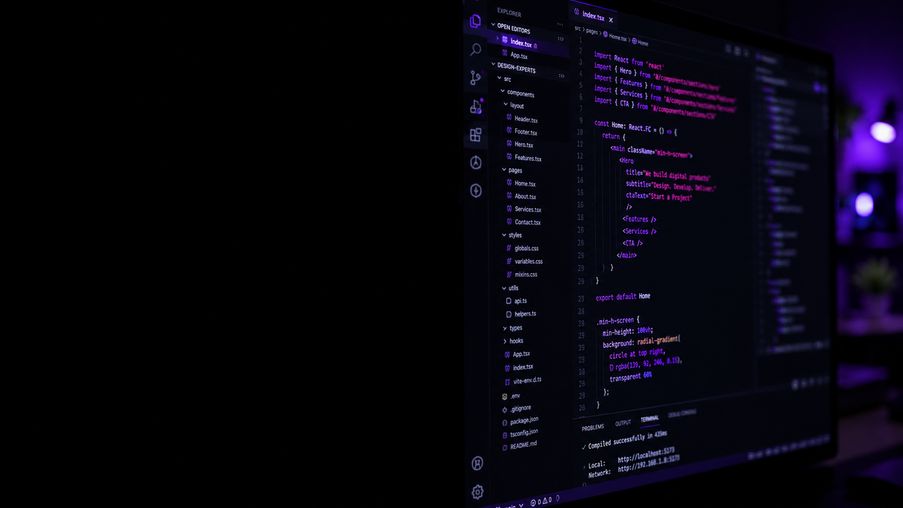Collapse the components folder

pos(502,91)
